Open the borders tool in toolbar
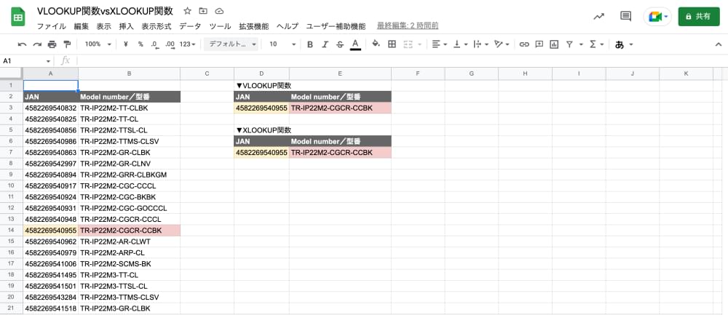 click(392, 44)
